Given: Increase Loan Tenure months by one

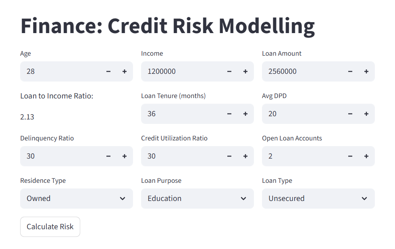Looking at the screenshot, I should [x=245, y=114].
